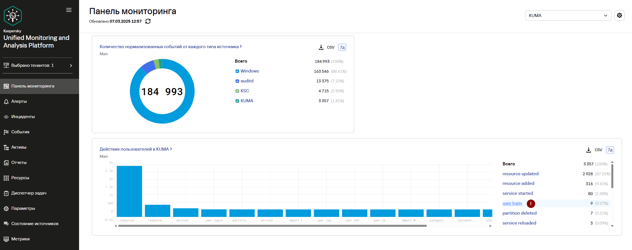Toggle the KSC legend checkbox
The image size is (632, 250).
pyautogui.click(x=237, y=91)
